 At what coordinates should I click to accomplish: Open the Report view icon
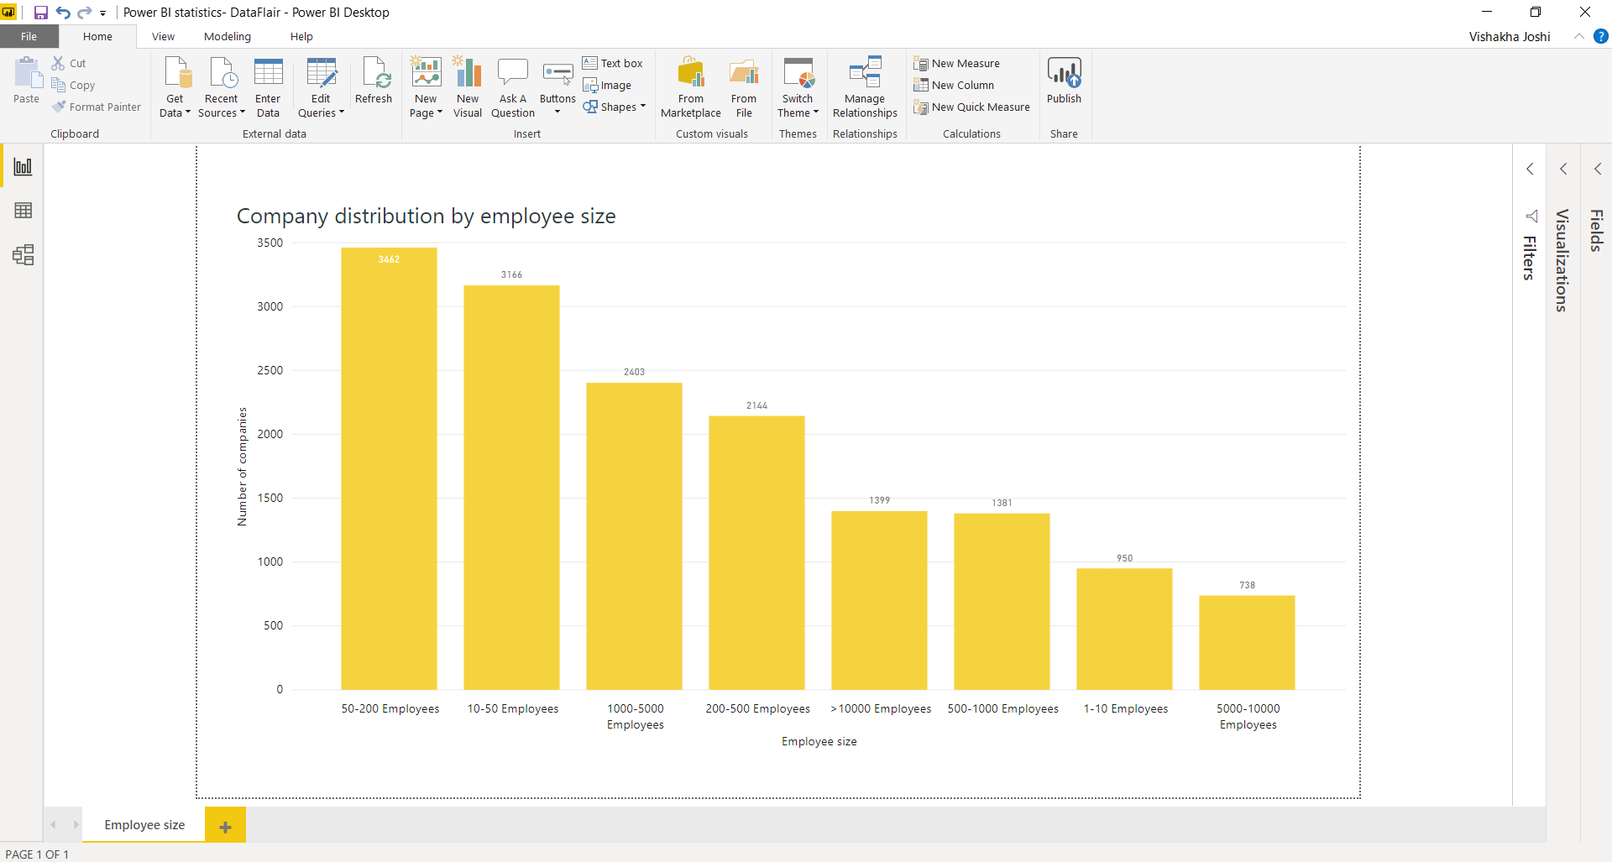click(23, 166)
